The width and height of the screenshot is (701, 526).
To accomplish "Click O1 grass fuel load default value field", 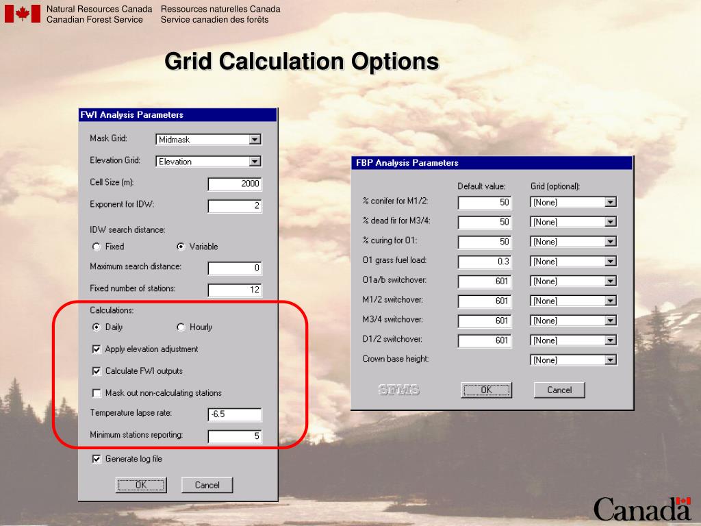I will click(485, 261).
